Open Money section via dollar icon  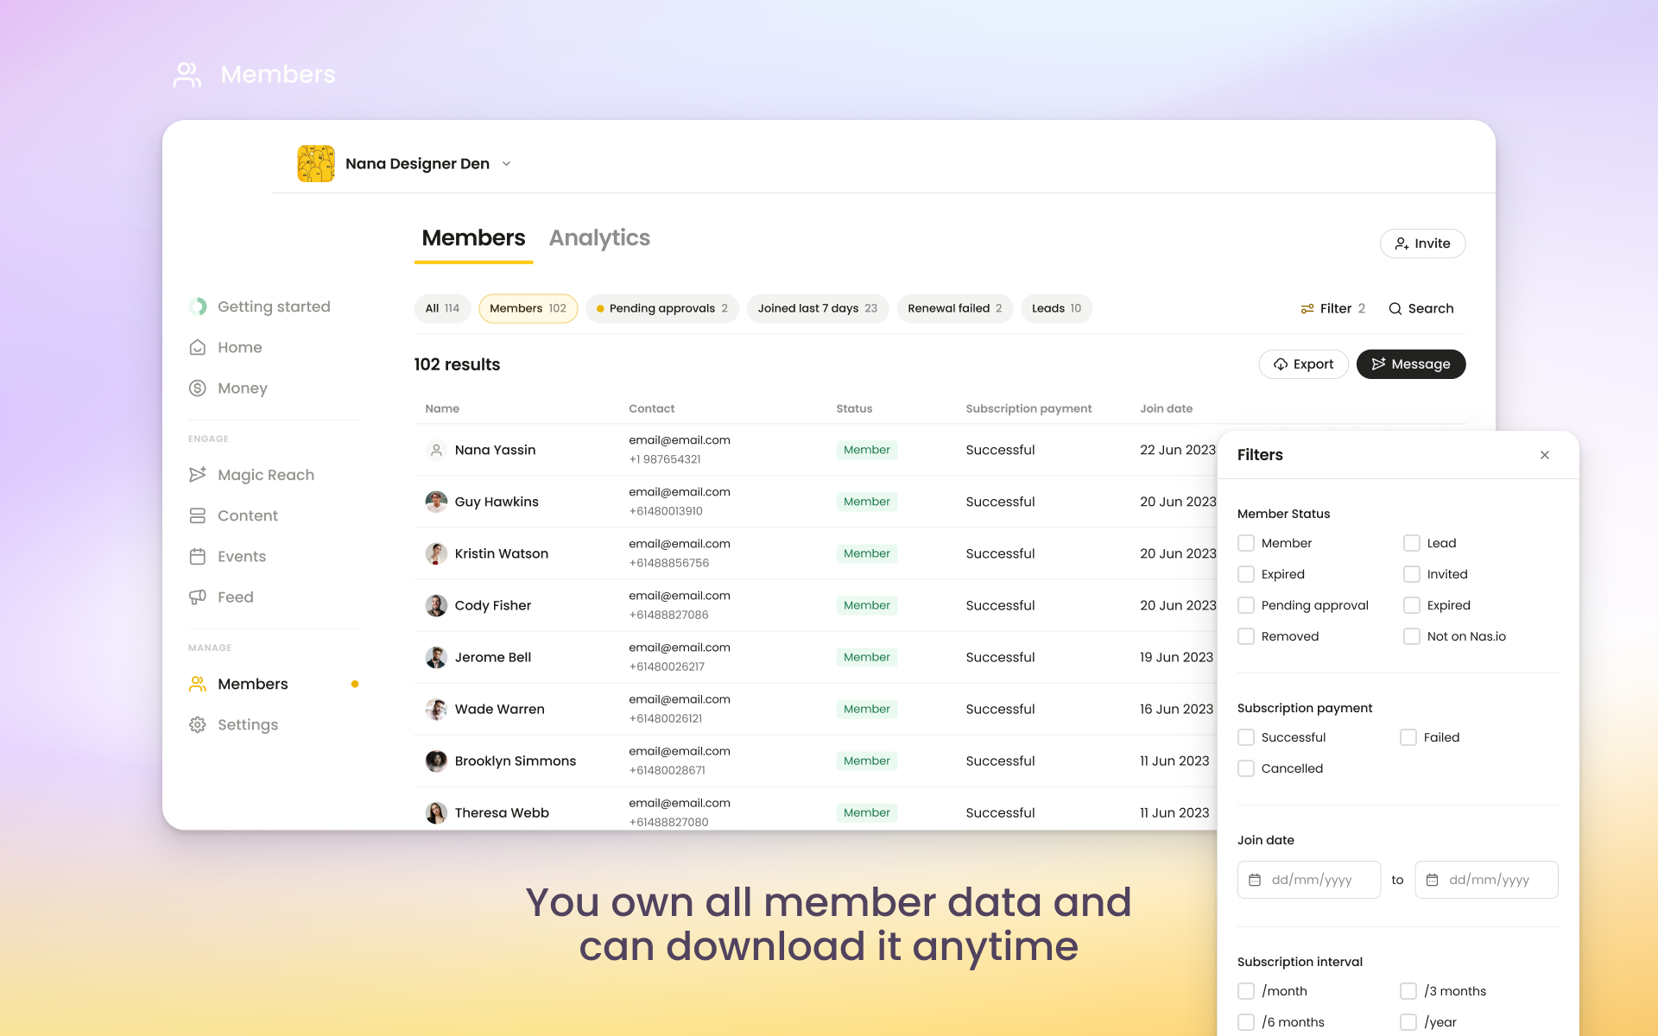[x=198, y=388]
